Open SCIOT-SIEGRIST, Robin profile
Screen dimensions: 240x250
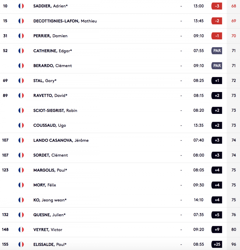click(x=55, y=110)
